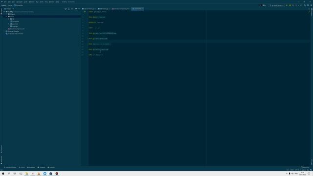The width and height of the screenshot is (313, 176).
Task: Toggle the Project vertical sidebar tab
Action: coord(1,11)
